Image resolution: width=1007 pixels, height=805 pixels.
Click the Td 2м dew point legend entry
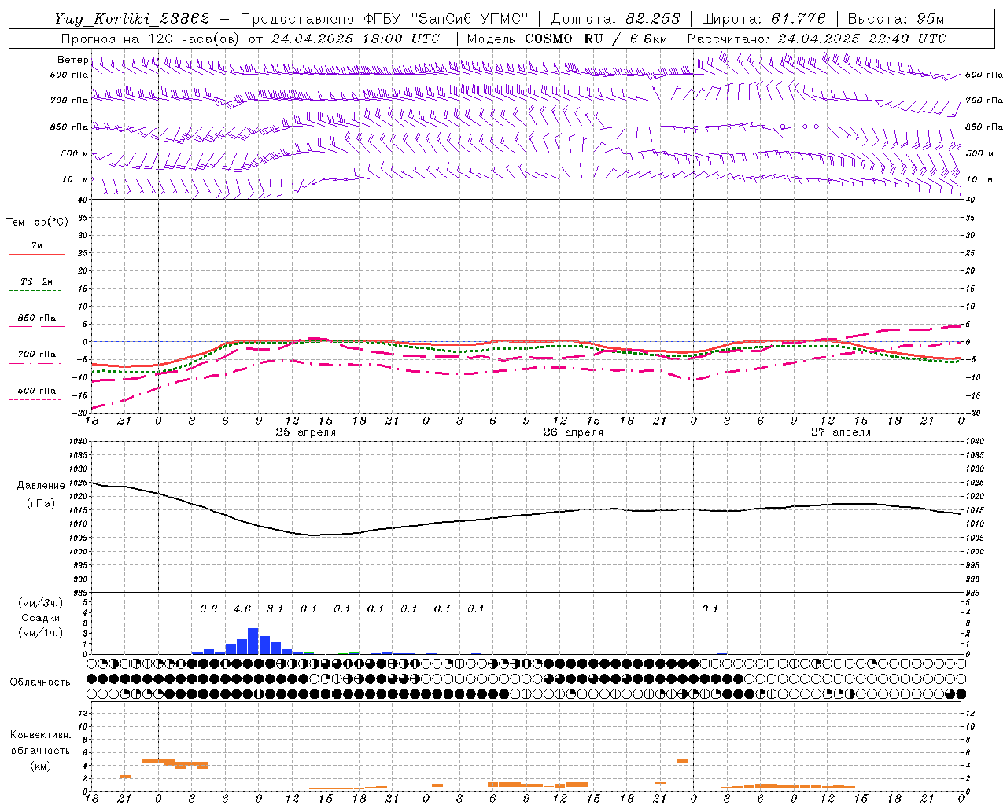pos(36,281)
